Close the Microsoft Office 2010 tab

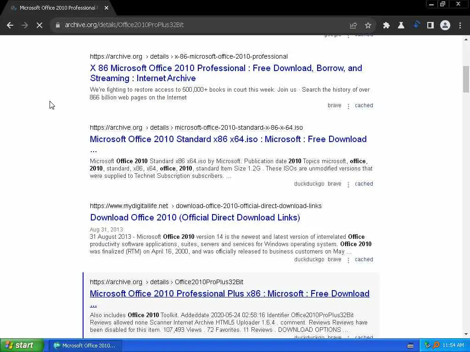106,8
